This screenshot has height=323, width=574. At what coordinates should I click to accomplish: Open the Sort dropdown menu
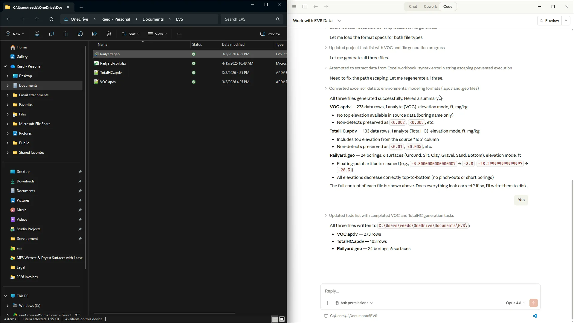[x=131, y=34]
